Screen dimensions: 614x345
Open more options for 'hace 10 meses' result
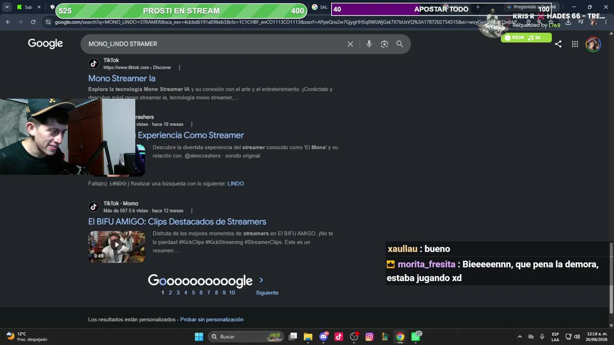[x=192, y=125]
